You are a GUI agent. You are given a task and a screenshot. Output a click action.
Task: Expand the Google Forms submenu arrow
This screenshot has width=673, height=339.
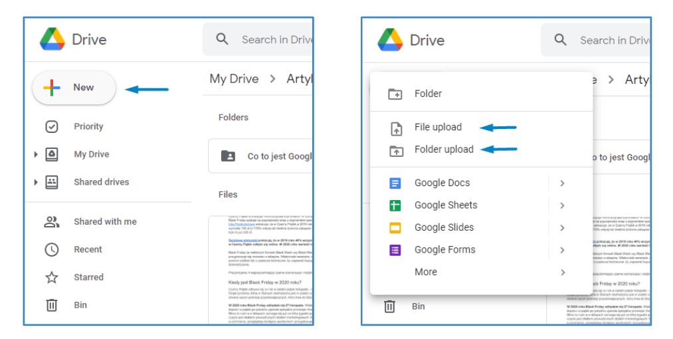(x=562, y=250)
